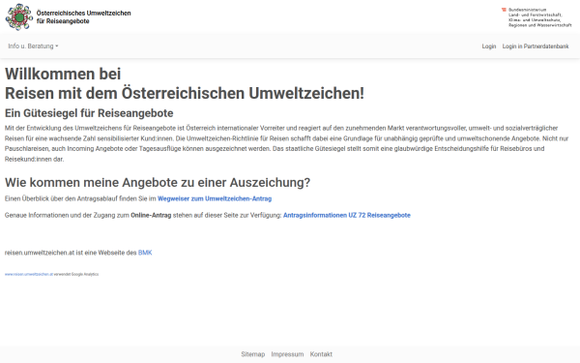The width and height of the screenshot is (580, 363).
Task: Click the 'Ein Gütesiegel für Reiseangebote' heading
Action: (x=89, y=113)
